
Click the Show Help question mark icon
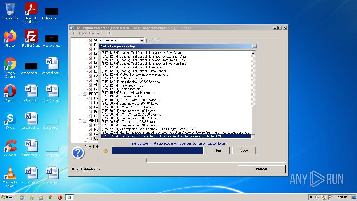tap(78, 153)
